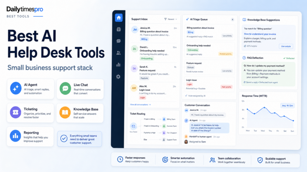Click the checkmark circle in small teams card

point(64,139)
